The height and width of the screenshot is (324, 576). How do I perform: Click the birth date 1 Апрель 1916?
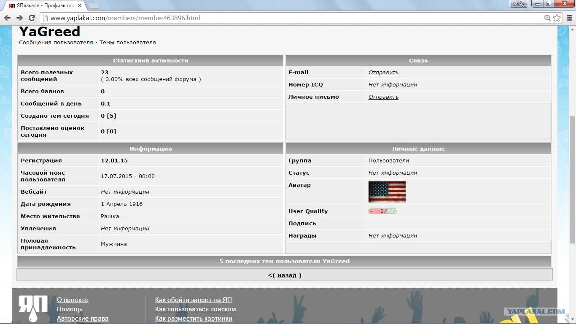click(122, 204)
